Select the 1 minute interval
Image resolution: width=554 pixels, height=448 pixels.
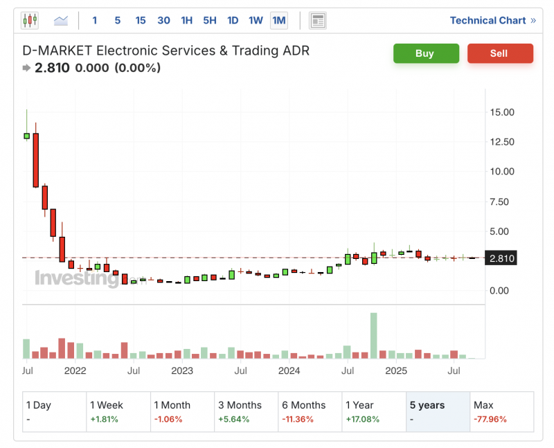[x=95, y=21]
